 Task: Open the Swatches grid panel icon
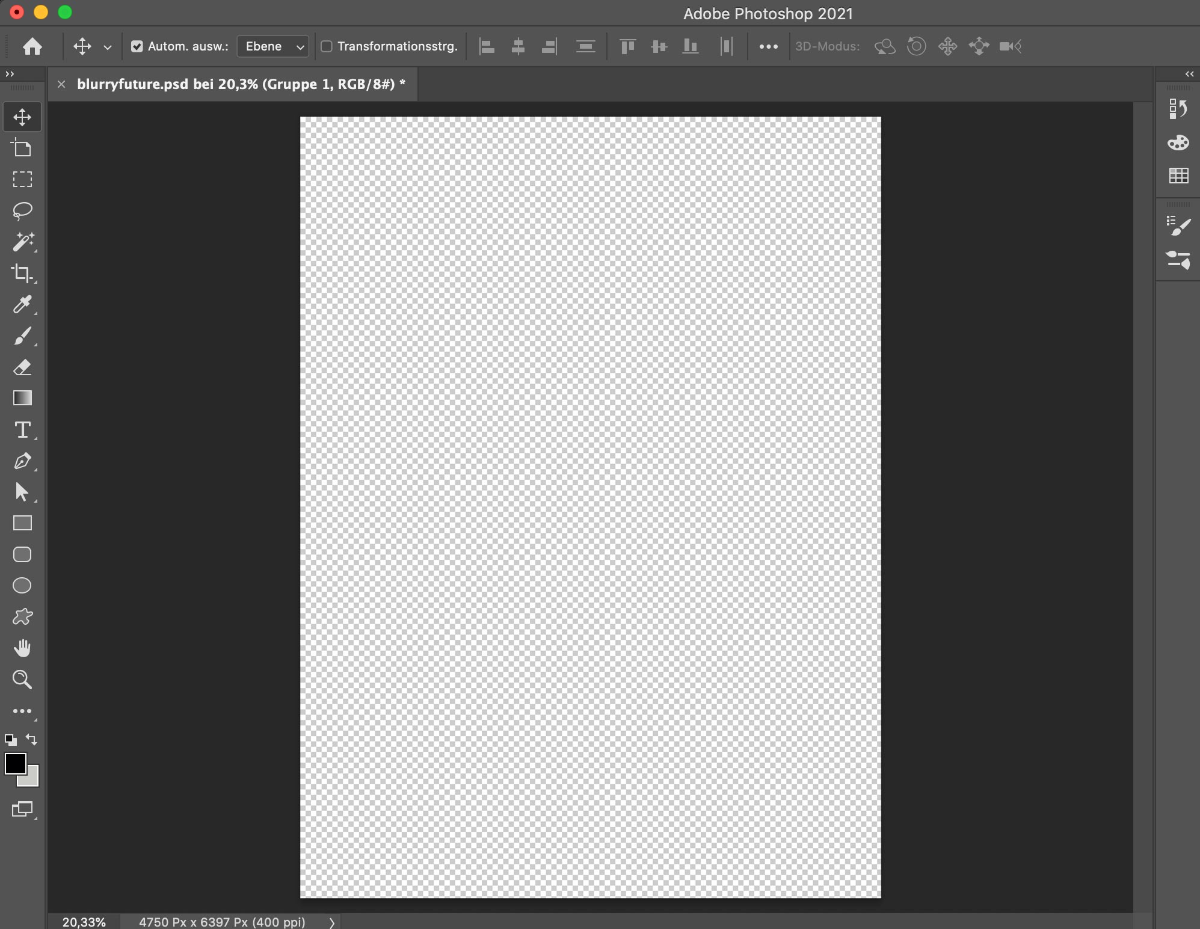point(1178,176)
